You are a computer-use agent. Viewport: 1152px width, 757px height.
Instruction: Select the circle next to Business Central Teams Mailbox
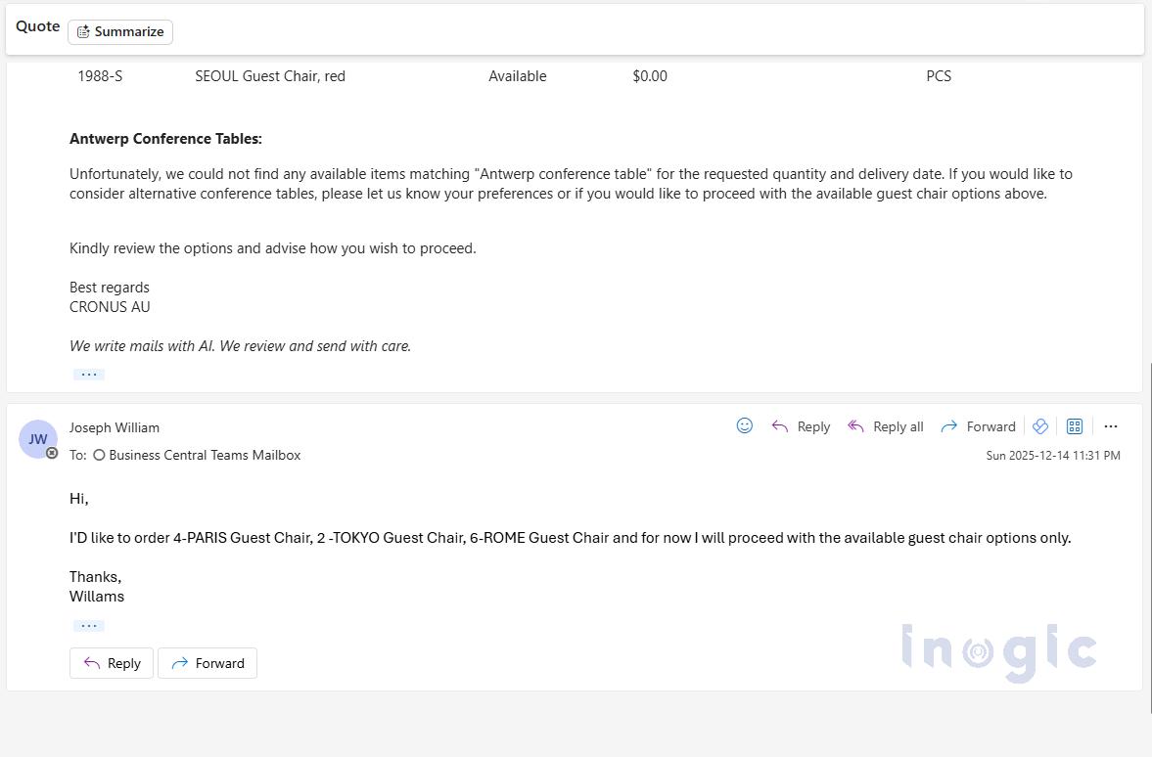pos(99,455)
